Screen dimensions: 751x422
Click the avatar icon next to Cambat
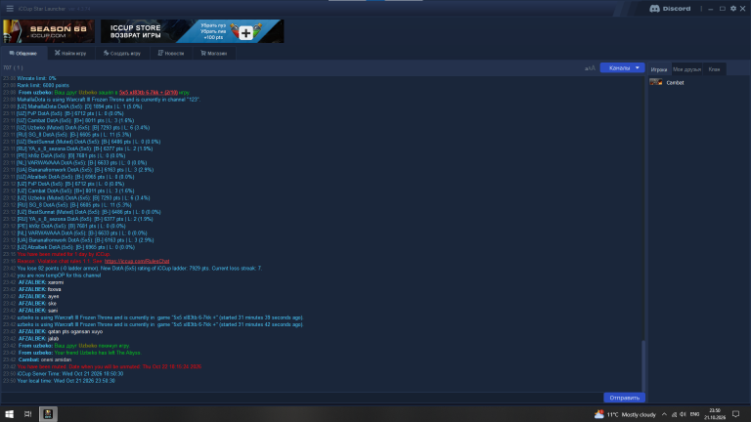(x=656, y=82)
